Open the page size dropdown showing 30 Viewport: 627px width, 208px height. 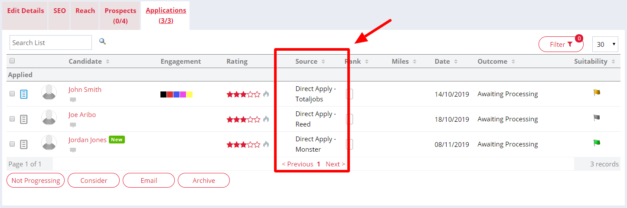point(606,44)
